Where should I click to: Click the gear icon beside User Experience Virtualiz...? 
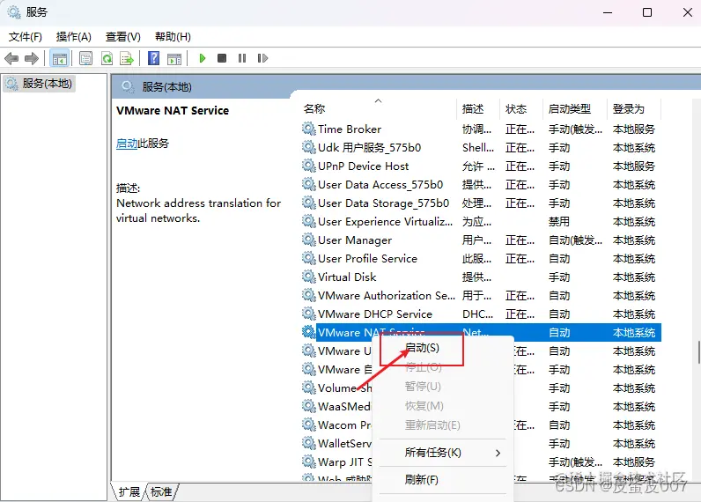click(308, 221)
